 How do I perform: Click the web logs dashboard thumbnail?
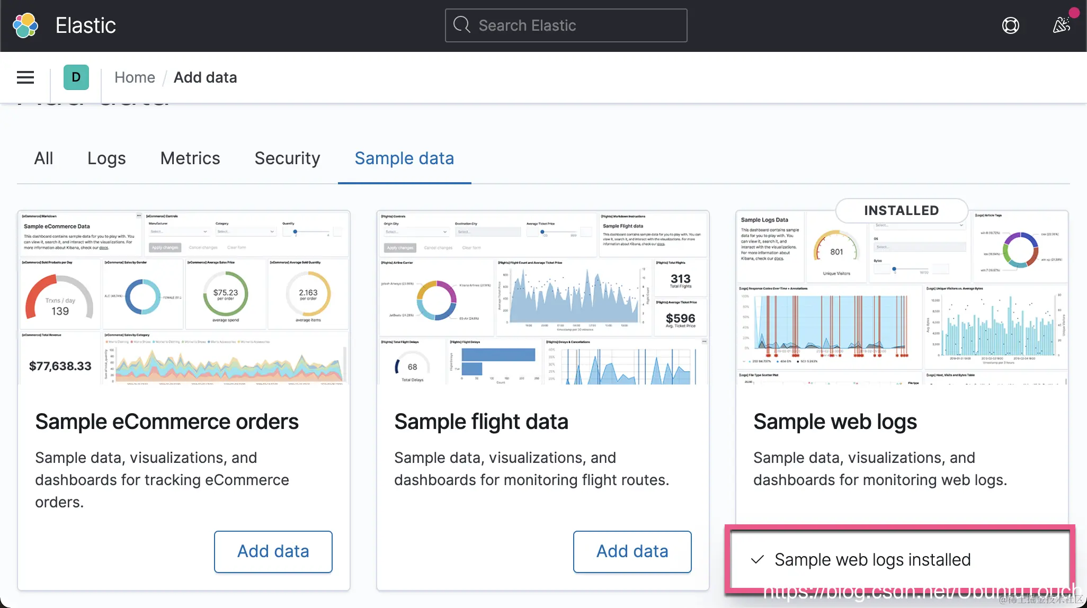pos(902,307)
